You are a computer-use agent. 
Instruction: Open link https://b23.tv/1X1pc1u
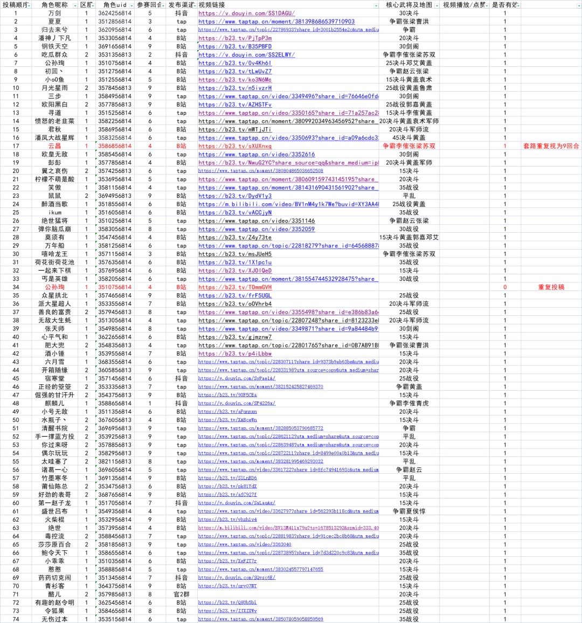click(235, 262)
